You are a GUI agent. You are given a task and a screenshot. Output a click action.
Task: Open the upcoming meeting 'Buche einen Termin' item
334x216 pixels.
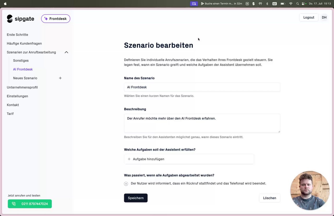tap(221, 4)
